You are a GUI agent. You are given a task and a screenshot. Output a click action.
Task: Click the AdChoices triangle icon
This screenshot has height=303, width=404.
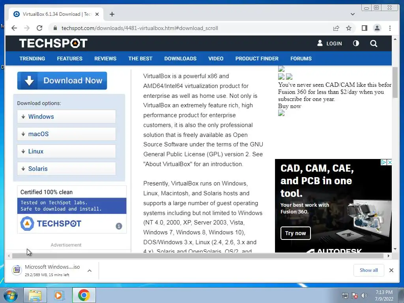[383, 162]
